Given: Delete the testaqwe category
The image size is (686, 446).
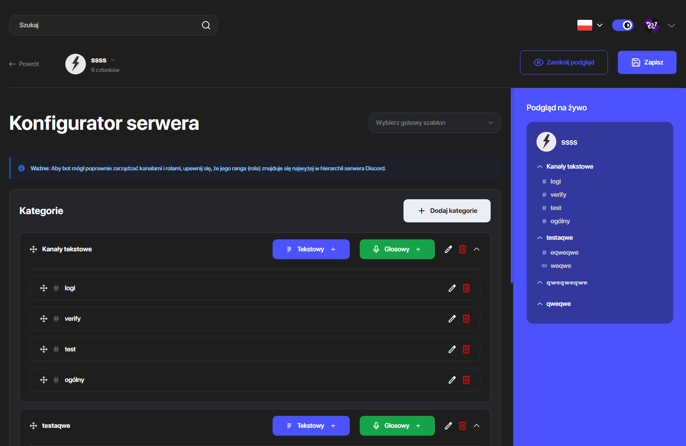Looking at the screenshot, I should coord(463,426).
